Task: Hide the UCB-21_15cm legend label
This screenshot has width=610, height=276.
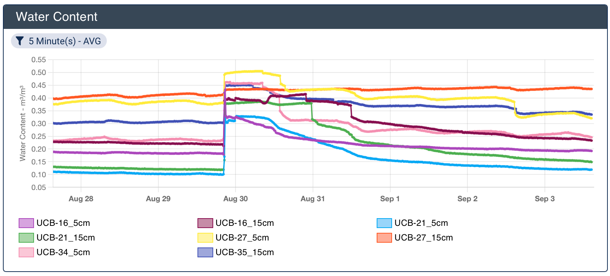Action: click(x=65, y=238)
